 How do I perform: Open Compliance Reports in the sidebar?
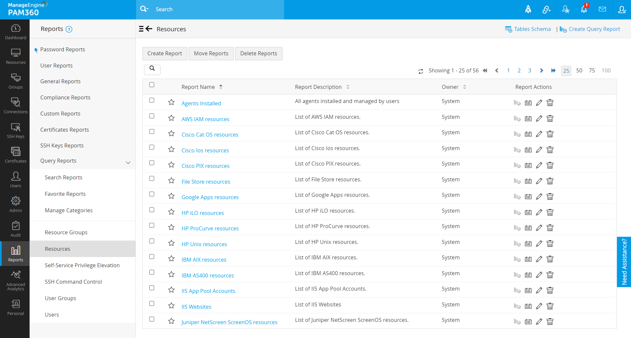point(65,97)
